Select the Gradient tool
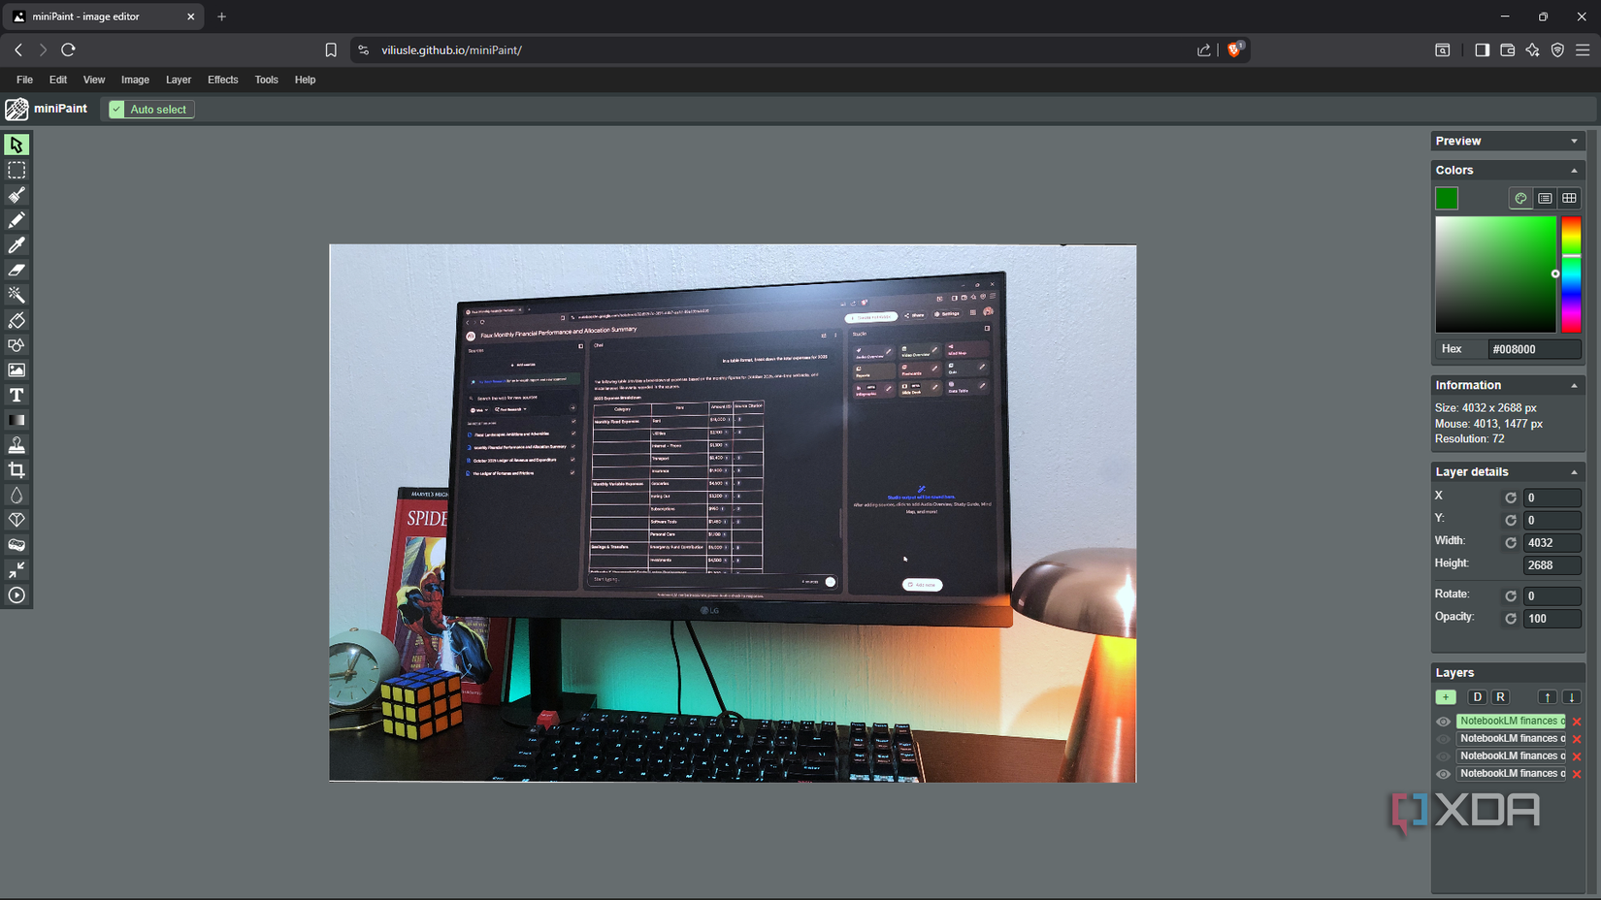Image resolution: width=1601 pixels, height=900 pixels. coord(16,419)
